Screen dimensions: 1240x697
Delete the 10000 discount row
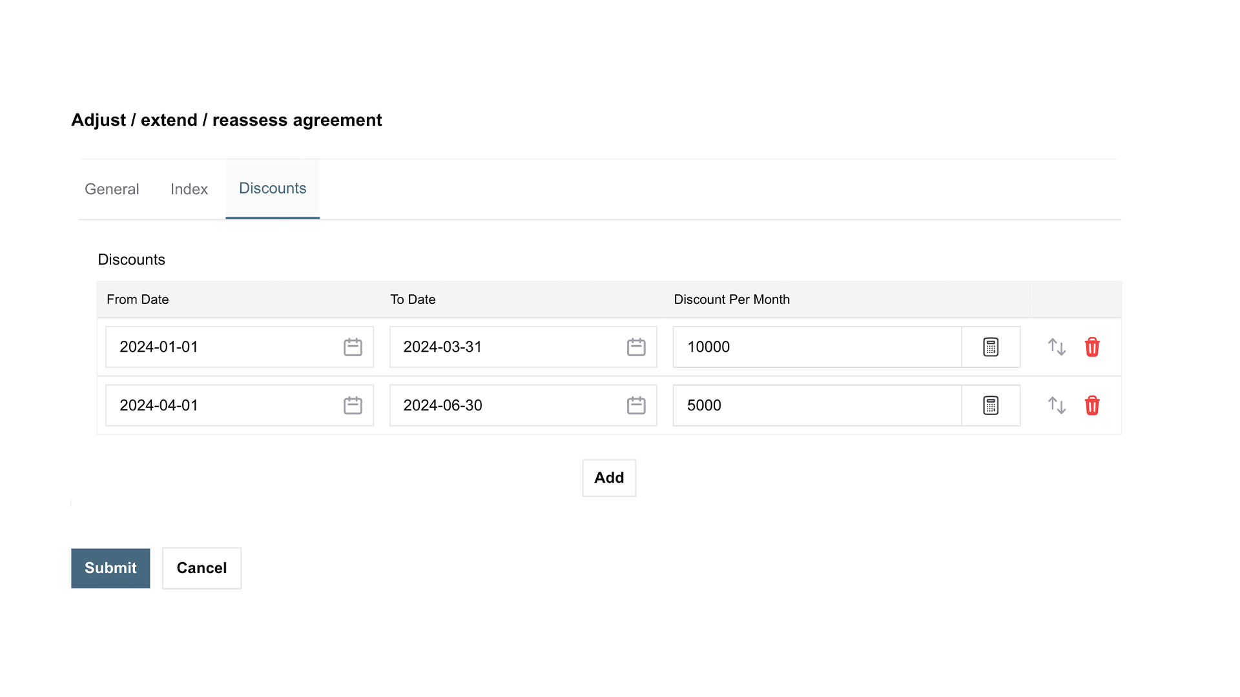coord(1092,347)
